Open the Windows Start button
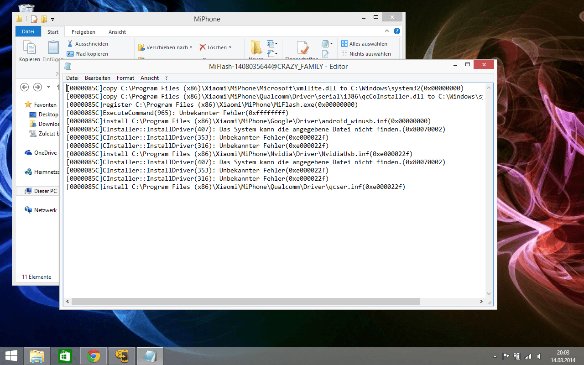This screenshot has height=365, width=584. 11,356
